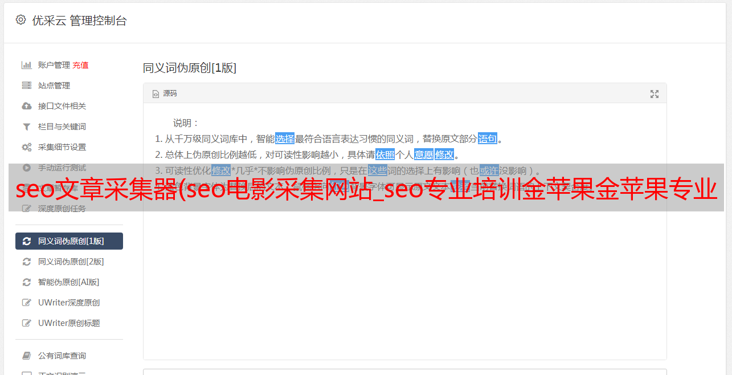Click the 接口文件相关 cloud upload icon
This screenshot has width=732, height=375.
(x=26, y=106)
